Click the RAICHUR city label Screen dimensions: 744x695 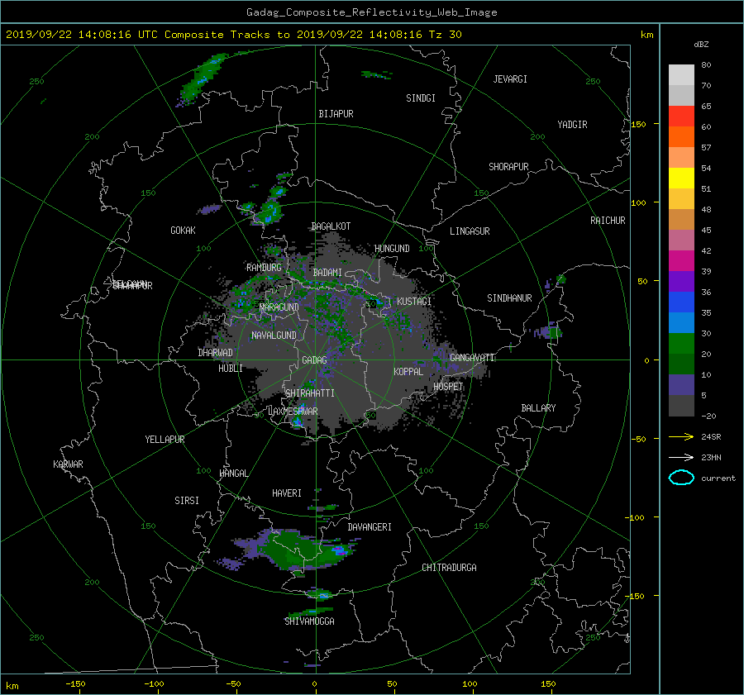click(608, 221)
